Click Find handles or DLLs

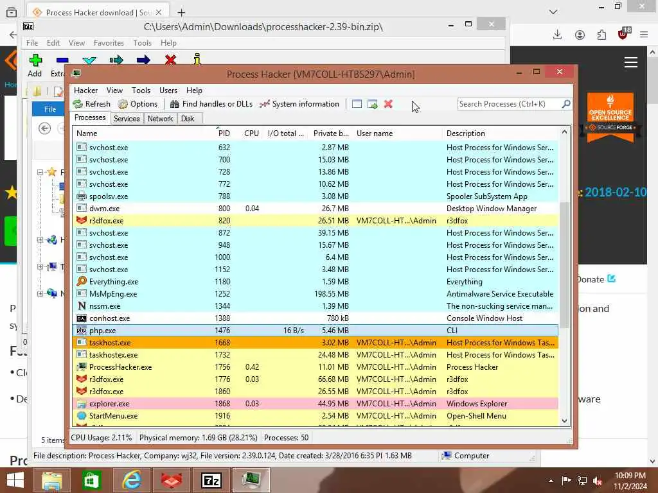pos(211,104)
